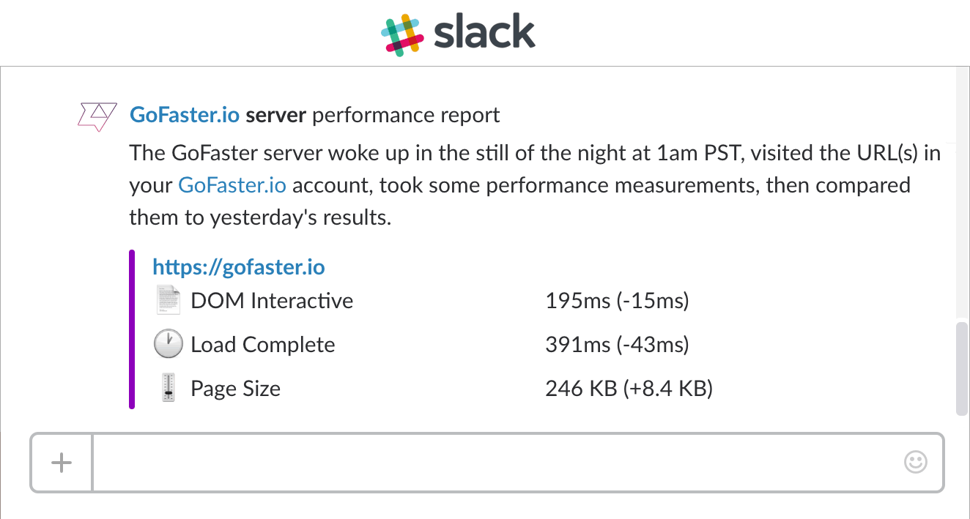Follow the GoFaster.io link in message body
The image size is (970, 519).
232,185
